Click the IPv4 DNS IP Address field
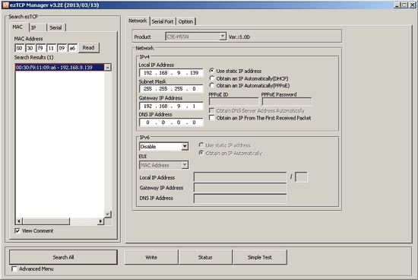 171,123
